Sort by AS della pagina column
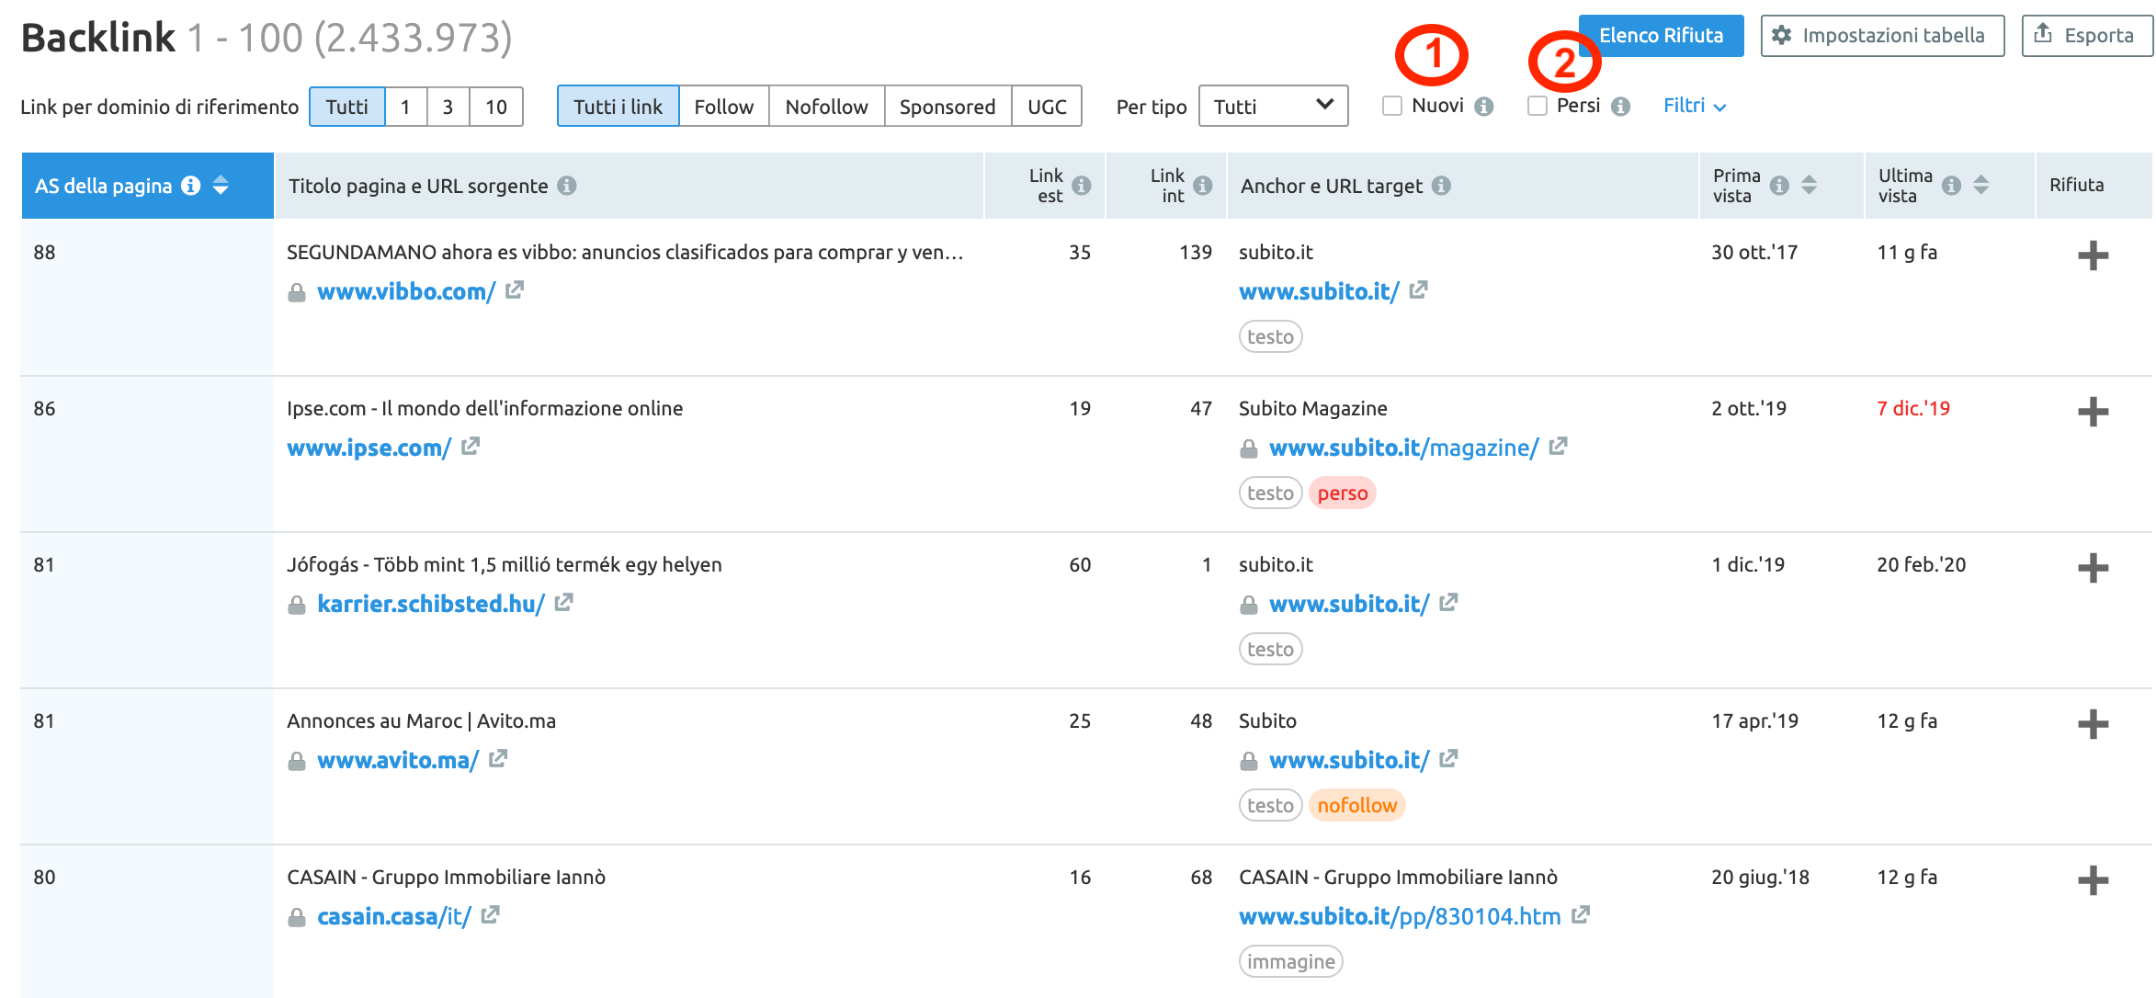2156x998 pixels. click(221, 186)
